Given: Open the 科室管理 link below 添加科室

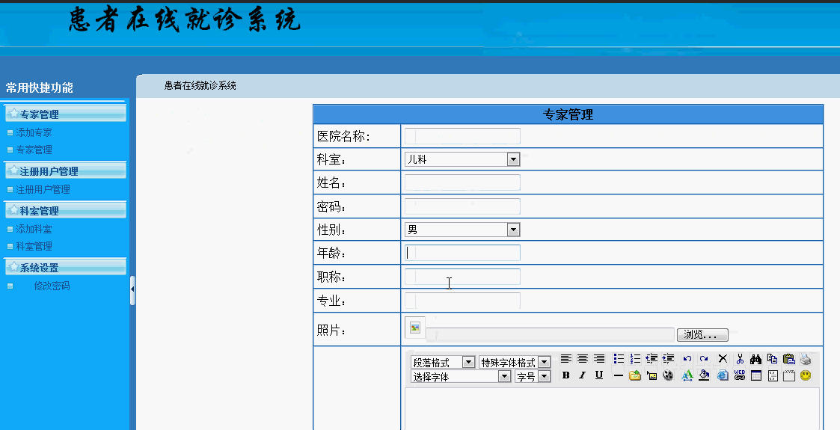Looking at the screenshot, I should click(x=34, y=246).
